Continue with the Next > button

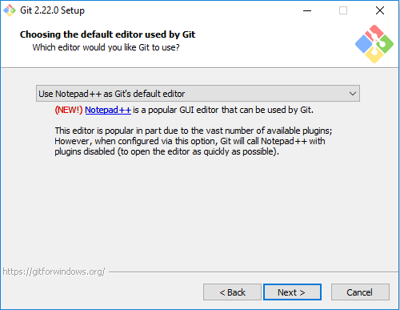[292, 292]
